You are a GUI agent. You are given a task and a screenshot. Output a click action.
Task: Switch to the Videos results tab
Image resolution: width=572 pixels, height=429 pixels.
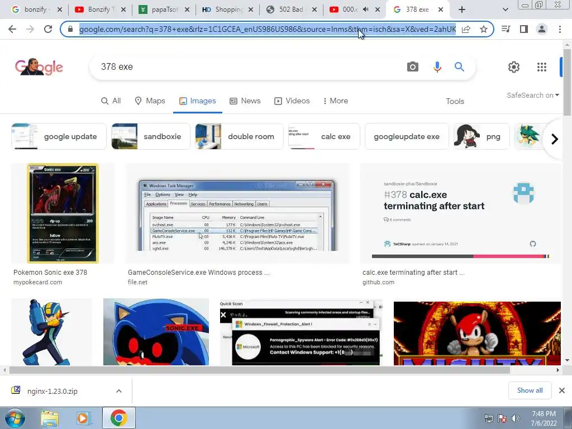pos(292,101)
